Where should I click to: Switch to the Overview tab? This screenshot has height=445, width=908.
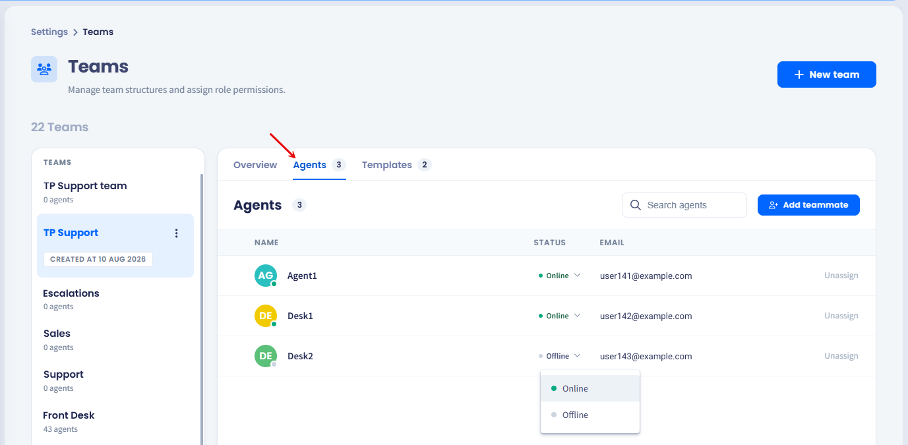(x=255, y=165)
